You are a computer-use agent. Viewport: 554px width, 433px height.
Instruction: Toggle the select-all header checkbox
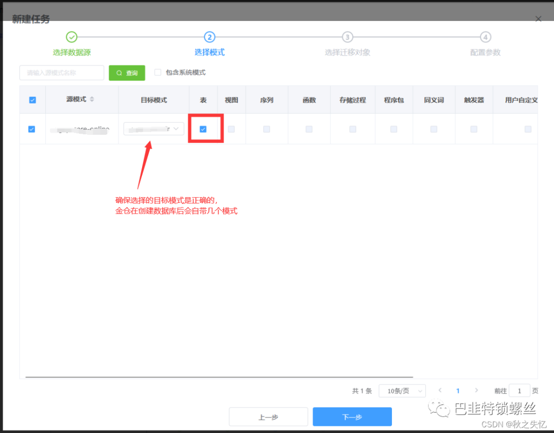32,100
